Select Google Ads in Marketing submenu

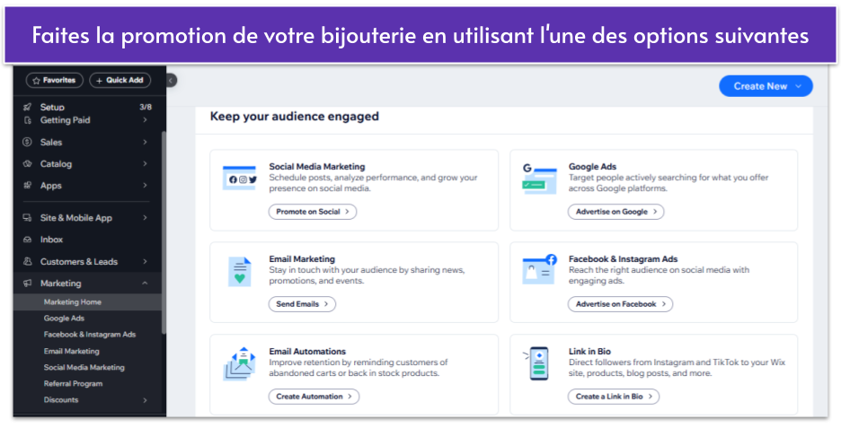pyautogui.click(x=64, y=319)
